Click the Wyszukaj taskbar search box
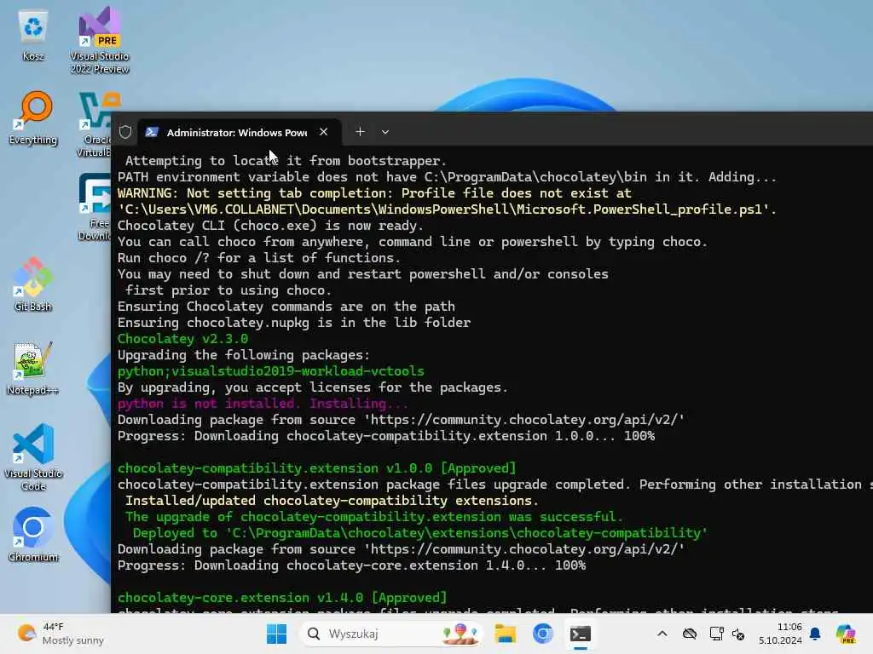 pos(392,634)
